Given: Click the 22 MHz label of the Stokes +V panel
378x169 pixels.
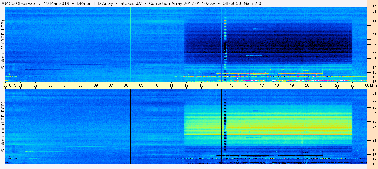Looking at the screenshot, I should pyautogui.click(x=374, y=136).
